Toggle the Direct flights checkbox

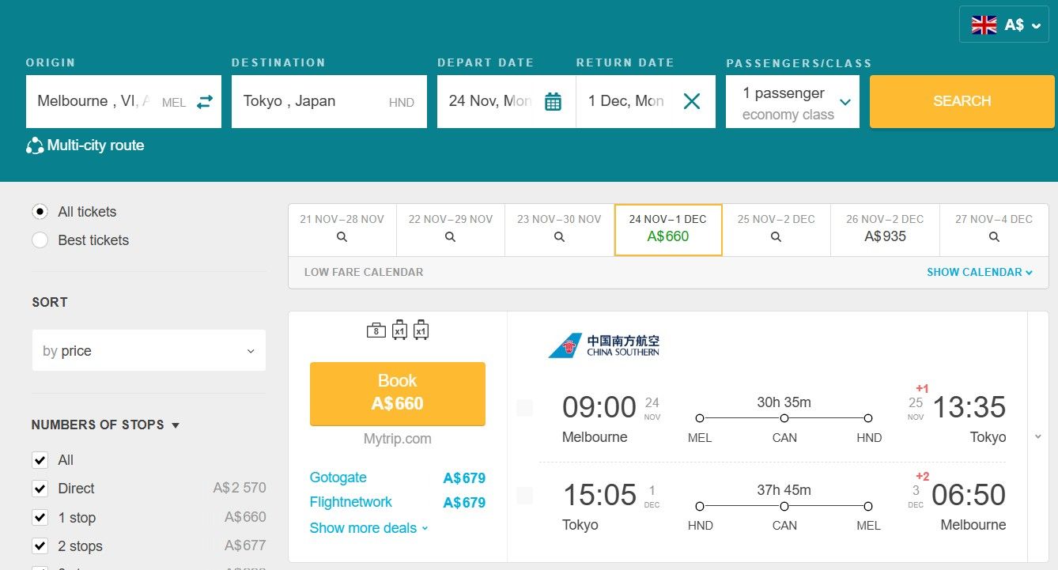tap(40, 489)
